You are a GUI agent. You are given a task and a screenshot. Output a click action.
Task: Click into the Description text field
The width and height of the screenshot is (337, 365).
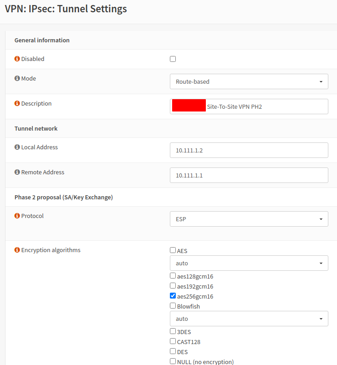coord(249,106)
